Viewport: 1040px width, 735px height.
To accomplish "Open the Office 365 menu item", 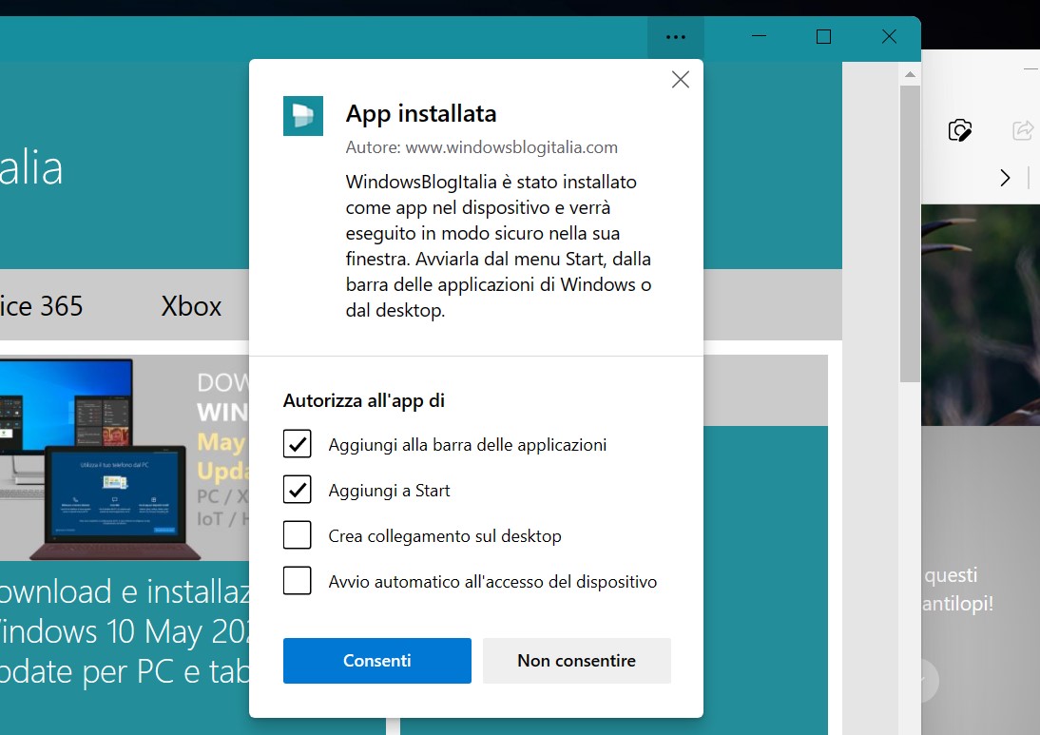I will point(41,306).
